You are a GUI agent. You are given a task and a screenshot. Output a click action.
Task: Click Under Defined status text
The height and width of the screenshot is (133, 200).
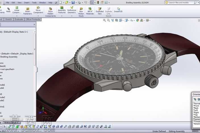tap(159, 131)
